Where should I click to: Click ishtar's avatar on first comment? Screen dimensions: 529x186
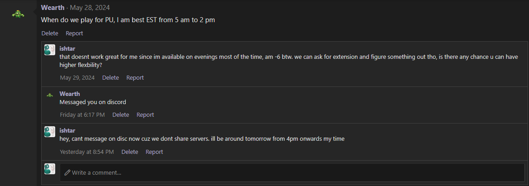tap(50, 50)
